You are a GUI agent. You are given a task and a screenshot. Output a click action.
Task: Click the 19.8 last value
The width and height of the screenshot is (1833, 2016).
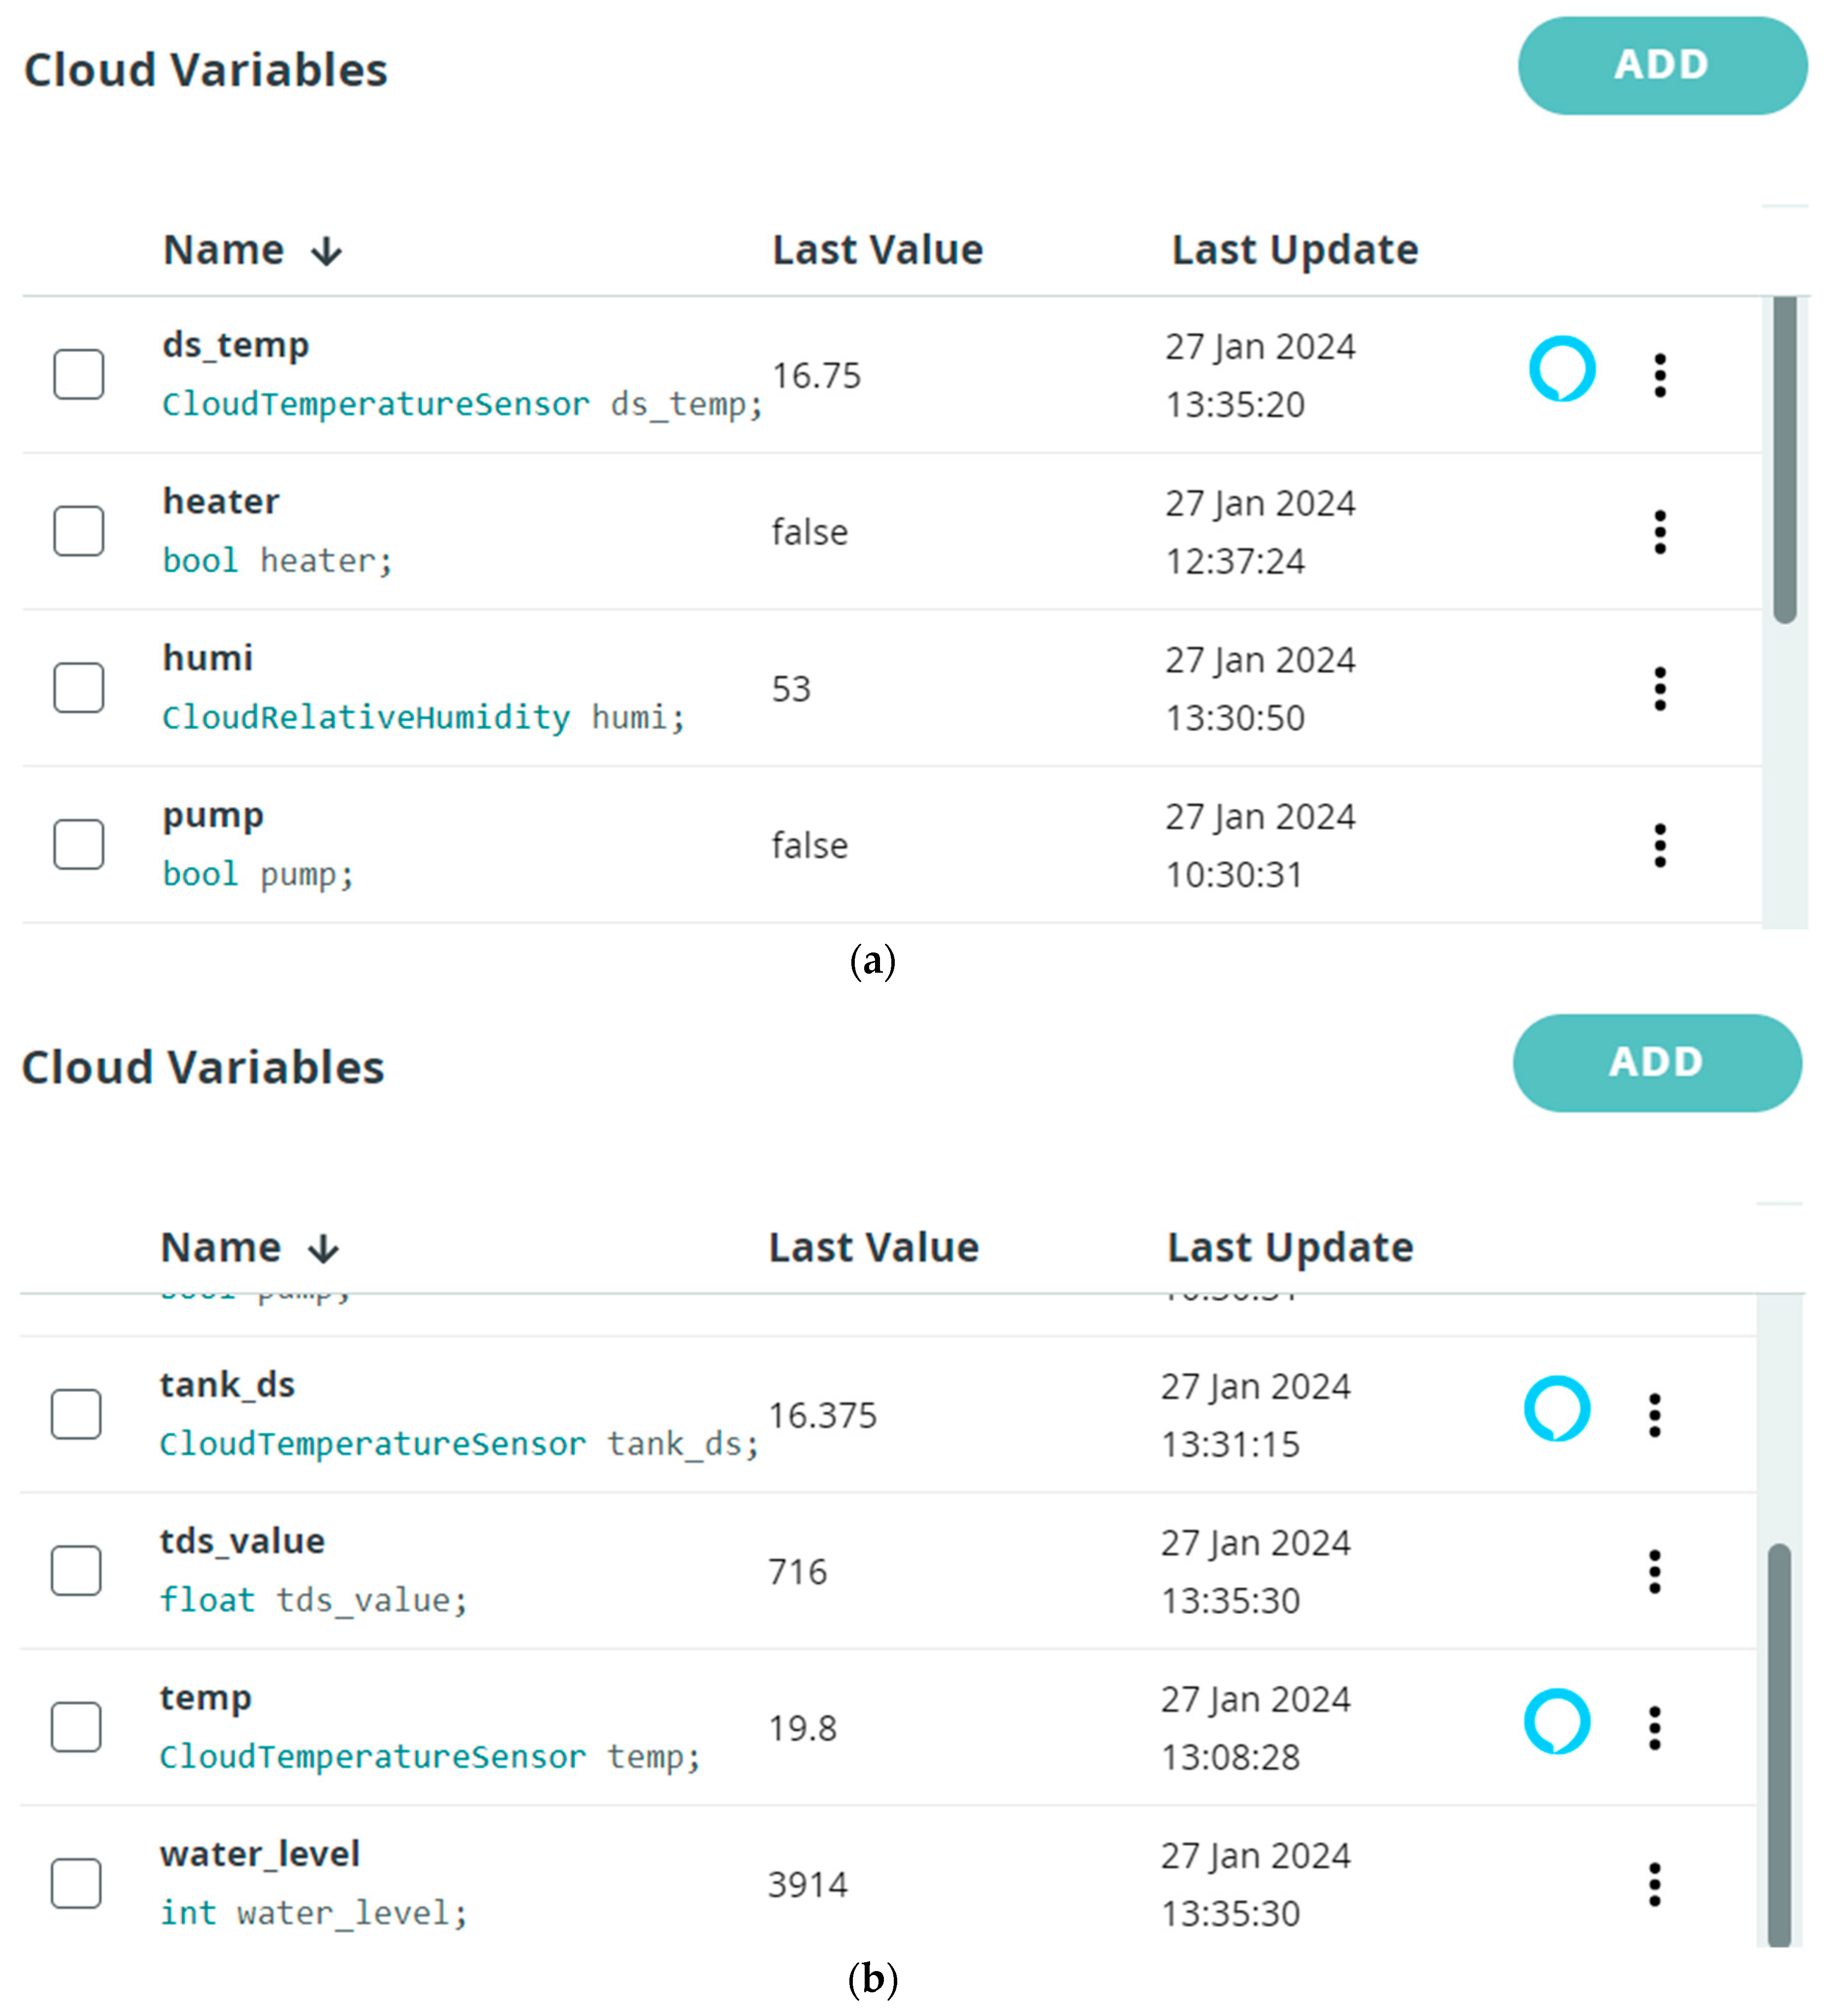802,1729
